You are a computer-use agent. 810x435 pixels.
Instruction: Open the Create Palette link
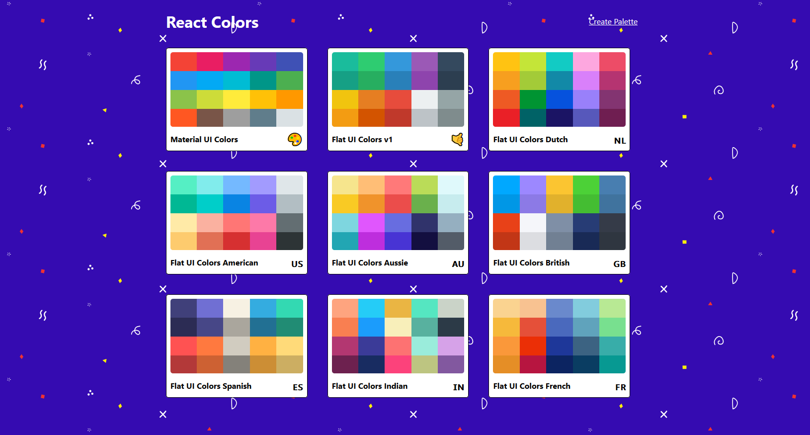click(613, 22)
